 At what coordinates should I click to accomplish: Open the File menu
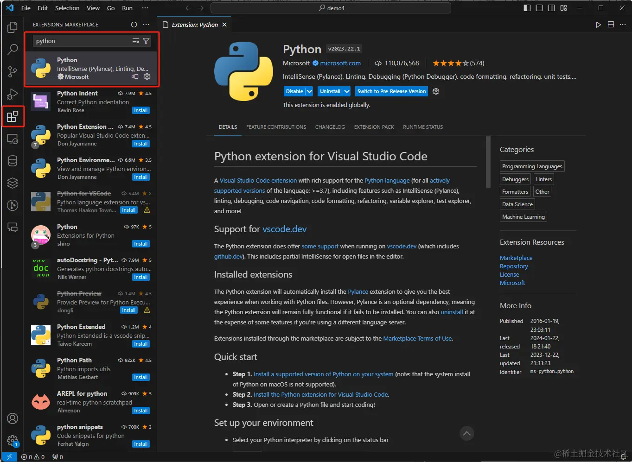pyautogui.click(x=26, y=8)
